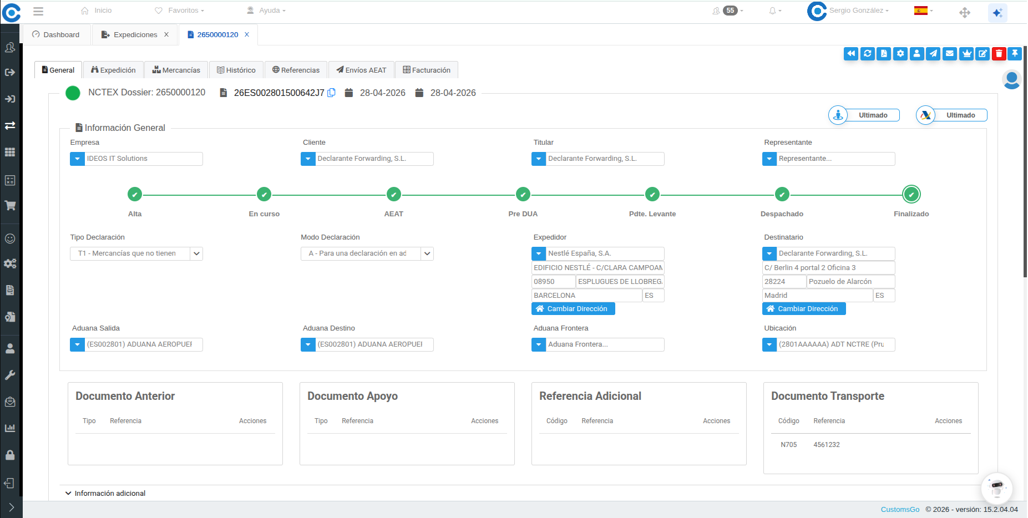Click the blue user avatar on right edge
This screenshot has width=1028, height=518.
coord(1012,80)
